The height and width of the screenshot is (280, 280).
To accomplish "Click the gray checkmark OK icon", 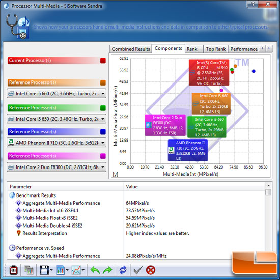I will (138, 270).
